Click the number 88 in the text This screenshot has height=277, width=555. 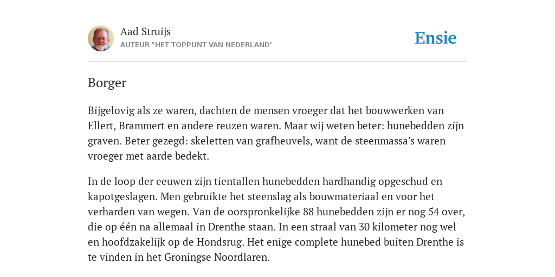(x=308, y=212)
